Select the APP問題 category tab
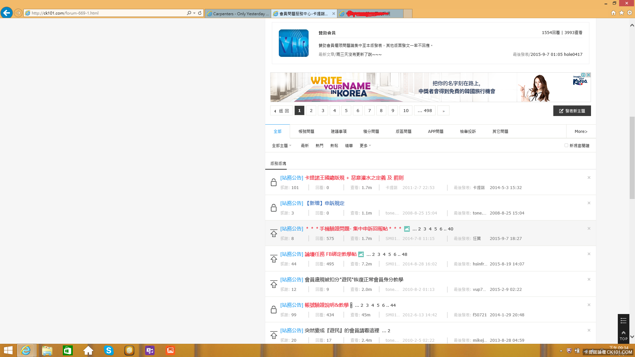Viewport: 635px width, 357px height. (x=436, y=131)
